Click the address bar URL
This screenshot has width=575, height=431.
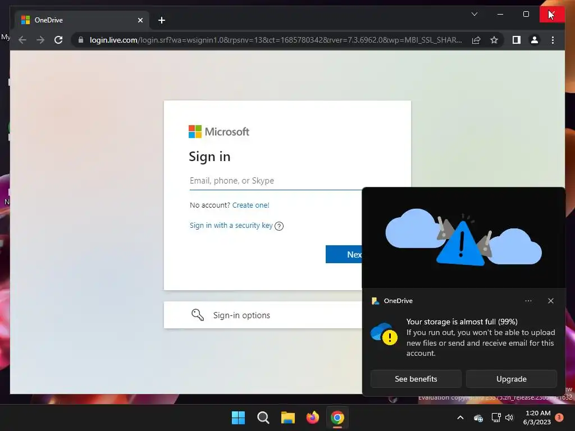click(x=276, y=40)
